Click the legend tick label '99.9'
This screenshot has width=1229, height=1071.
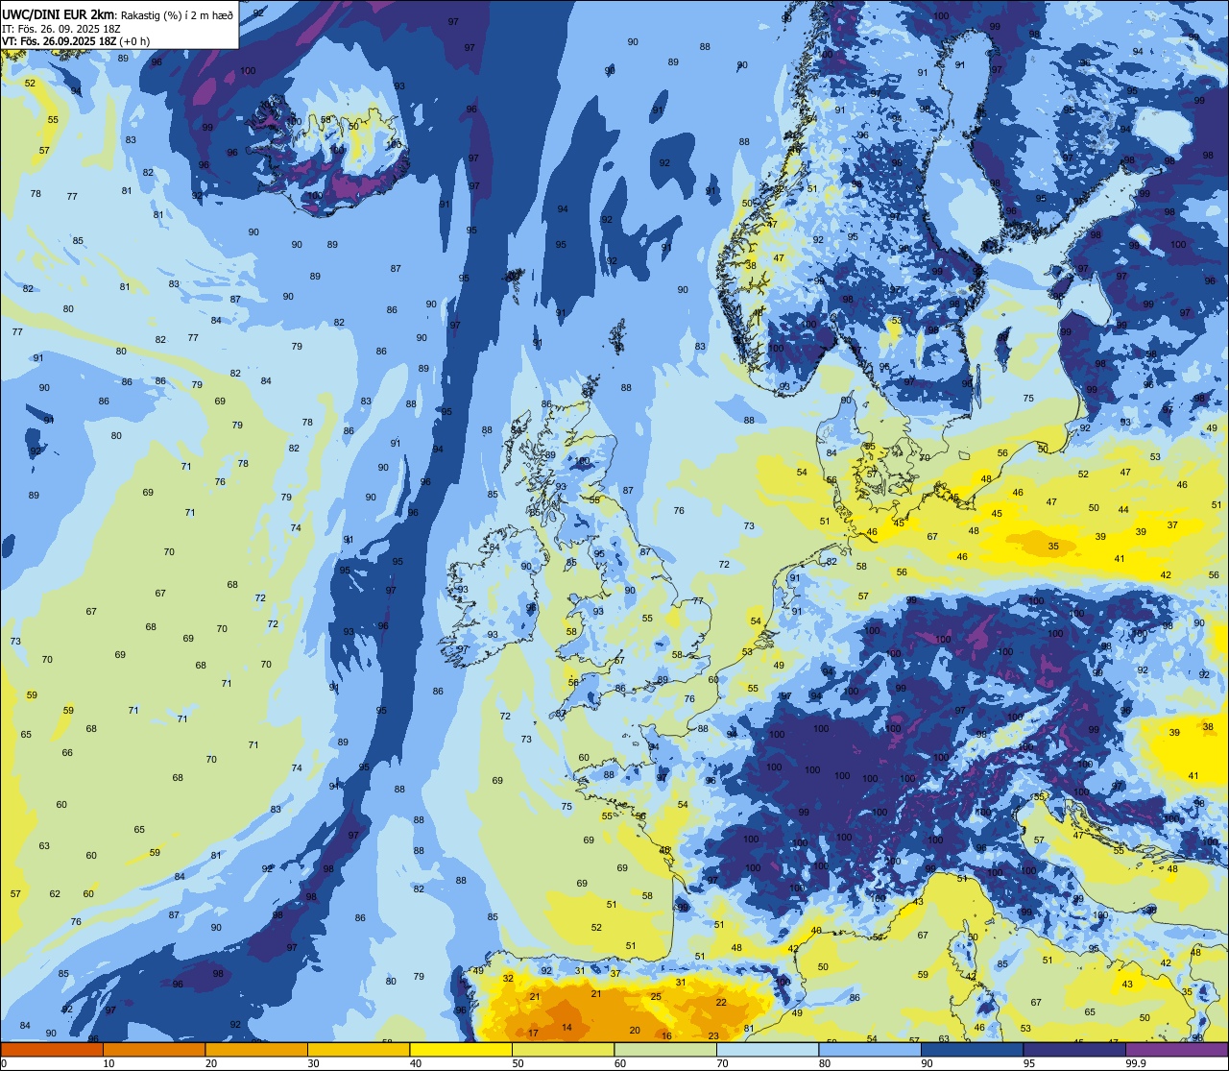pos(1137,1063)
